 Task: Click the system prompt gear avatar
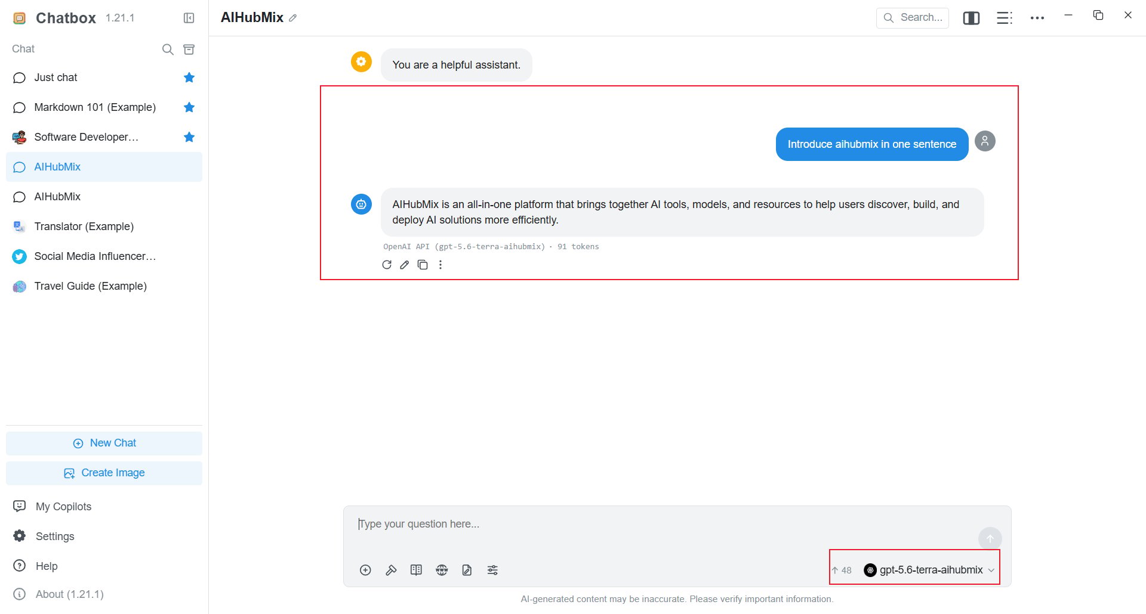(x=361, y=61)
